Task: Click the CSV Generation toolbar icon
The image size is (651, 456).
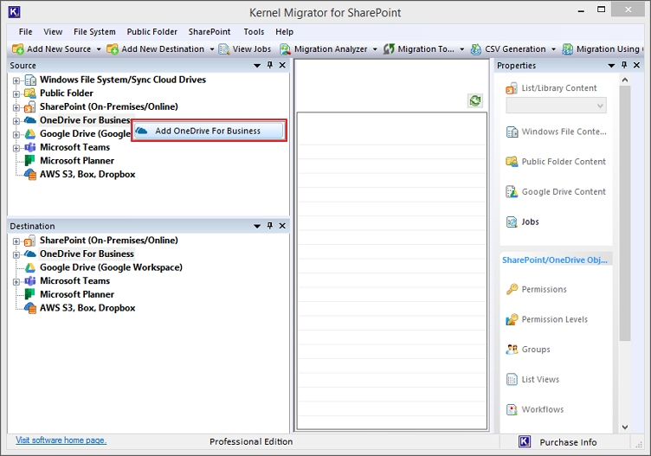Action: coord(476,49)
